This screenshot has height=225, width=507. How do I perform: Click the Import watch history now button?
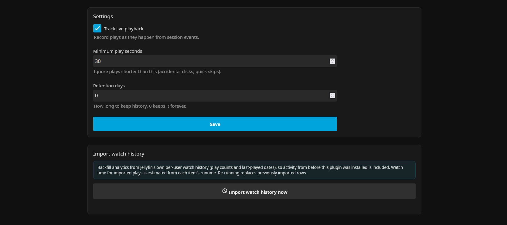click(254, 191)
